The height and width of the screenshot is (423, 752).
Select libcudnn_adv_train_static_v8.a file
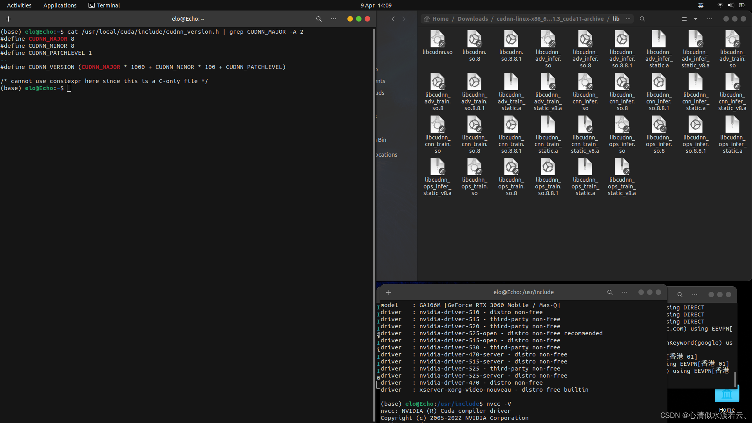click(x=548, y=92)
